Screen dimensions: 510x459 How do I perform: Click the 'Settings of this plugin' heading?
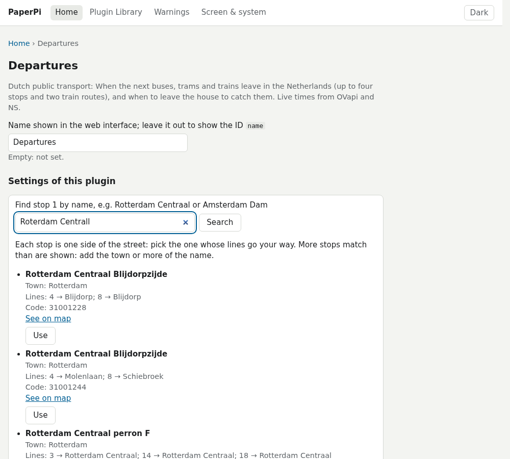tap(62, 181)
